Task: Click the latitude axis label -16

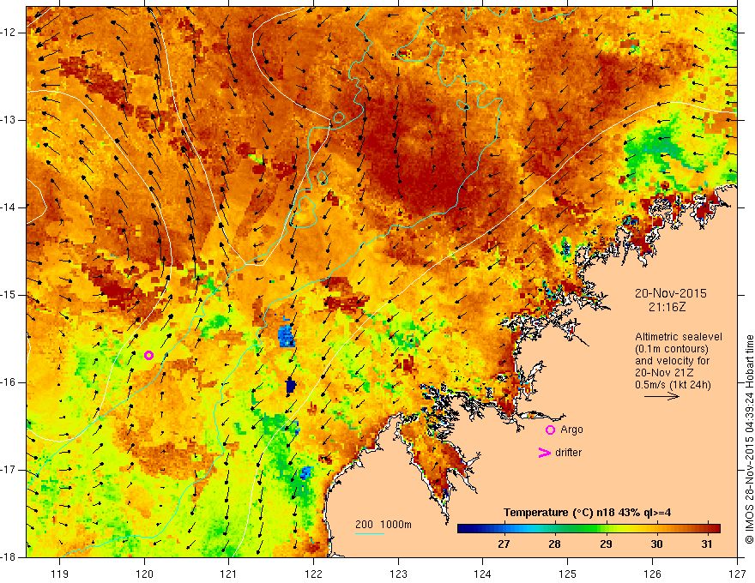Action: point(9,382)
